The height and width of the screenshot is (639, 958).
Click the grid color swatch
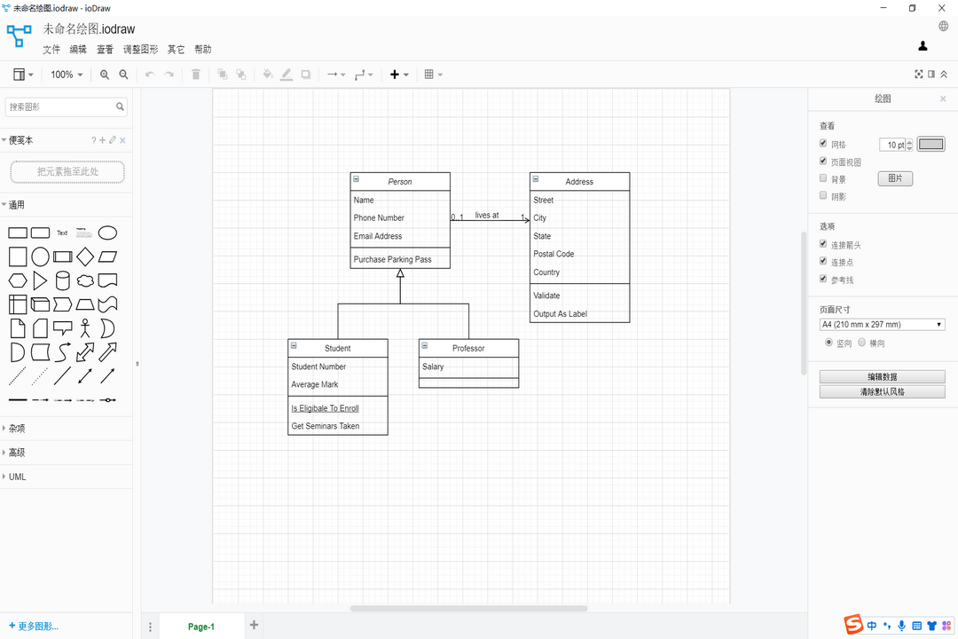point(931,144)
